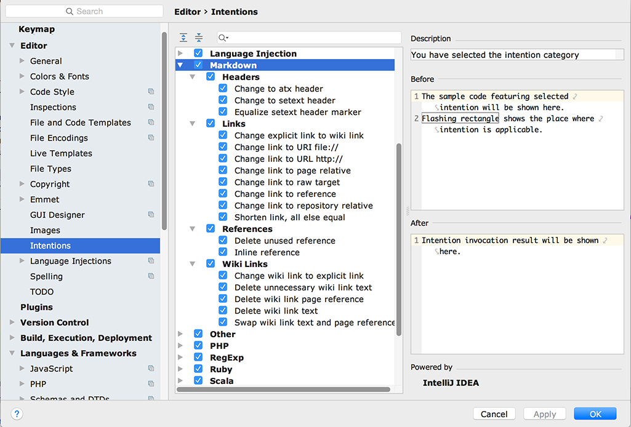Collapse the Markdown intentions category
The height and width of the screenshot is (427, 631).
coord(180,65)
